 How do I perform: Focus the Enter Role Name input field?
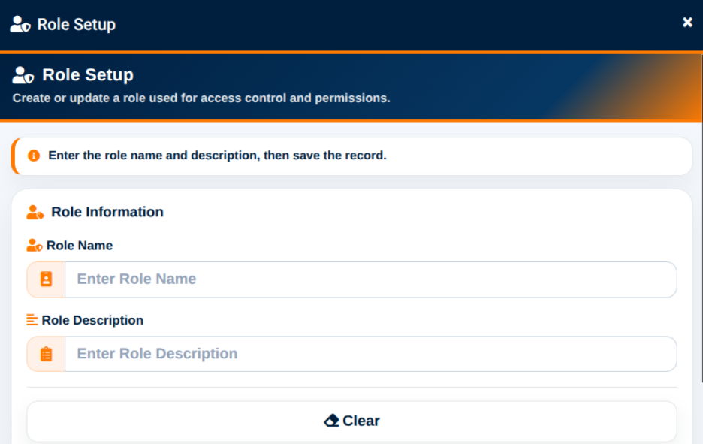coord(371,279)
